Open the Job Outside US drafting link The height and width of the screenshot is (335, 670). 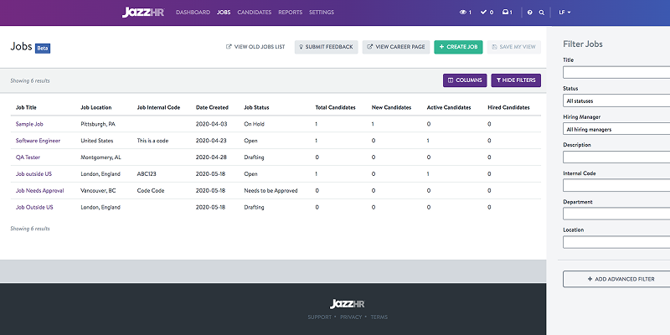coord(34,207)
